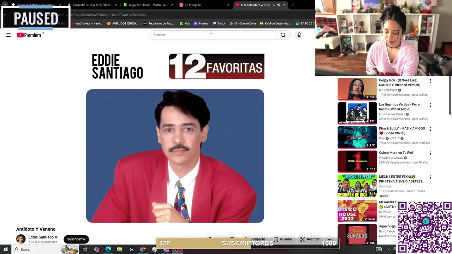Image resolution: width=452 pixels, height=254 pixels.
Task: Open Klim & ZULLY MÁS K AMIGOS thumbnail
Action: click(357, 138)
